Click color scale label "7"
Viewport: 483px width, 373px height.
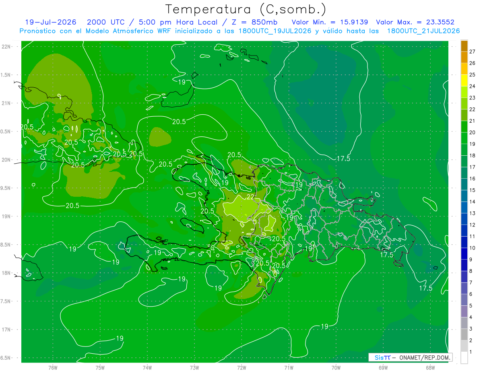click(x=471, y=282)
